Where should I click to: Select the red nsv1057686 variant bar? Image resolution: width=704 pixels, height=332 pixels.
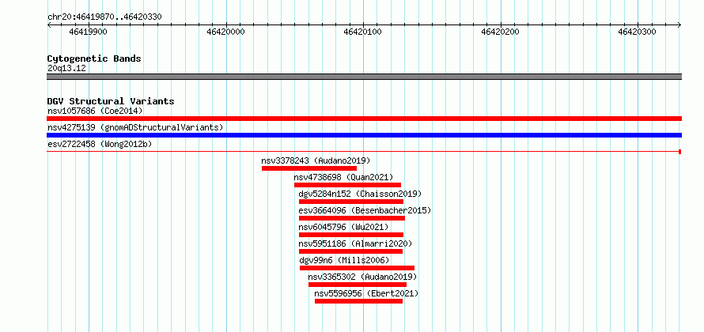pos(364,119)
